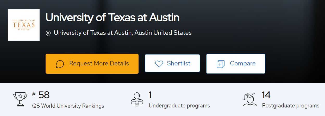Click the location pin icon

48,33
